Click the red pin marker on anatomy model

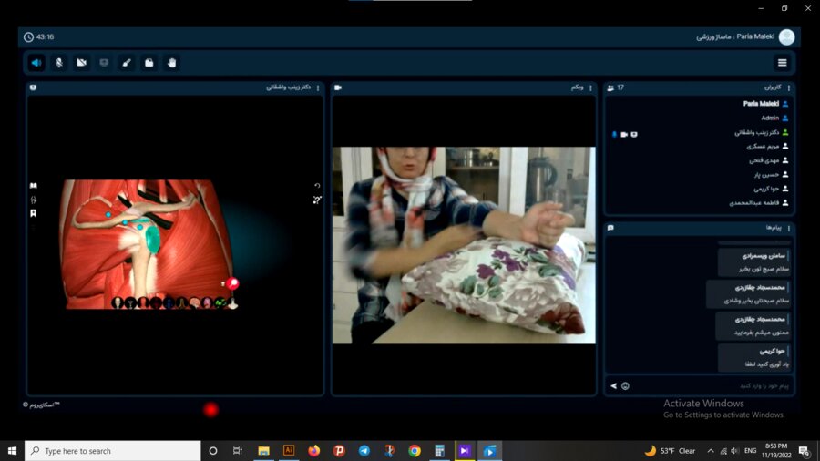pos(232,284)
